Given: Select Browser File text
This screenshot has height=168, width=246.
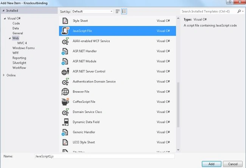Looking at the screenshot, I should click(x=81, y=92).
